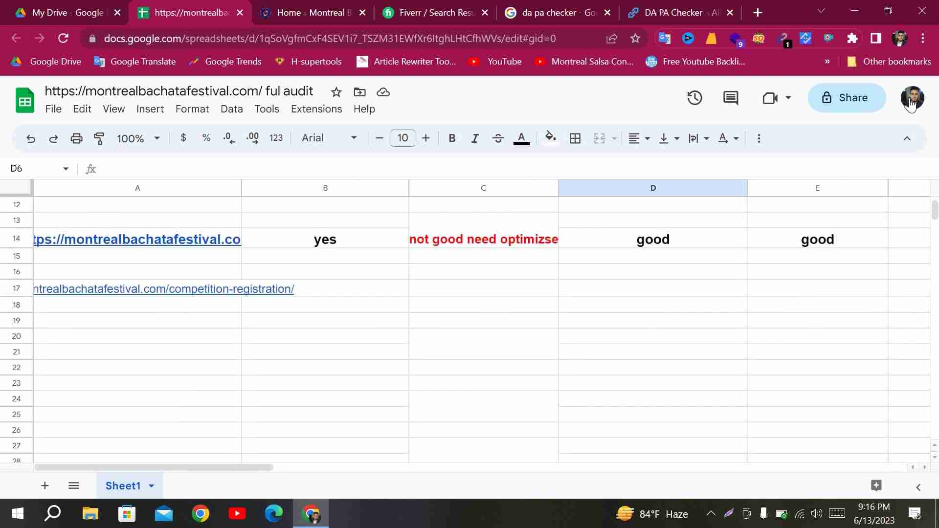
Task: Open Sheet1 tab options arrow
Action: coord(152,486)
